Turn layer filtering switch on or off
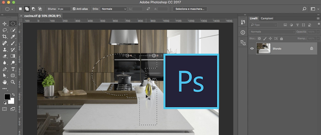Image resolution: width=321 pixels, height=135 pixels. [x=319, y=24]
